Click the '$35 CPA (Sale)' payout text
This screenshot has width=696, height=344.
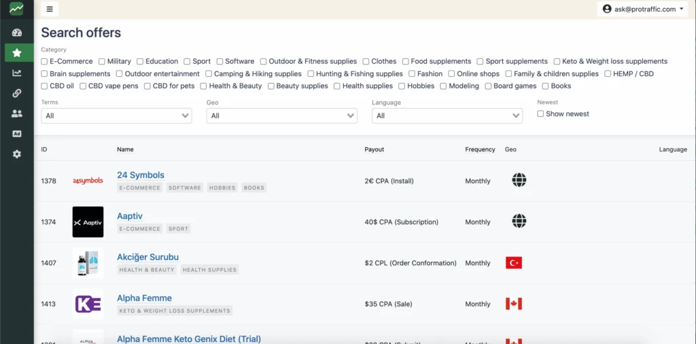click(388, 304)
